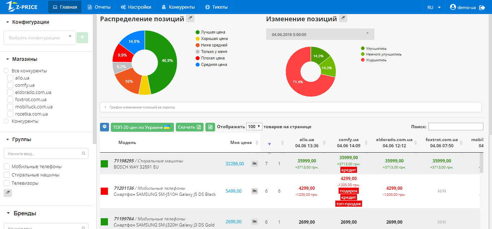
Task: Open price chart icon for Samsung Galaxy J5
Action: 255,191
